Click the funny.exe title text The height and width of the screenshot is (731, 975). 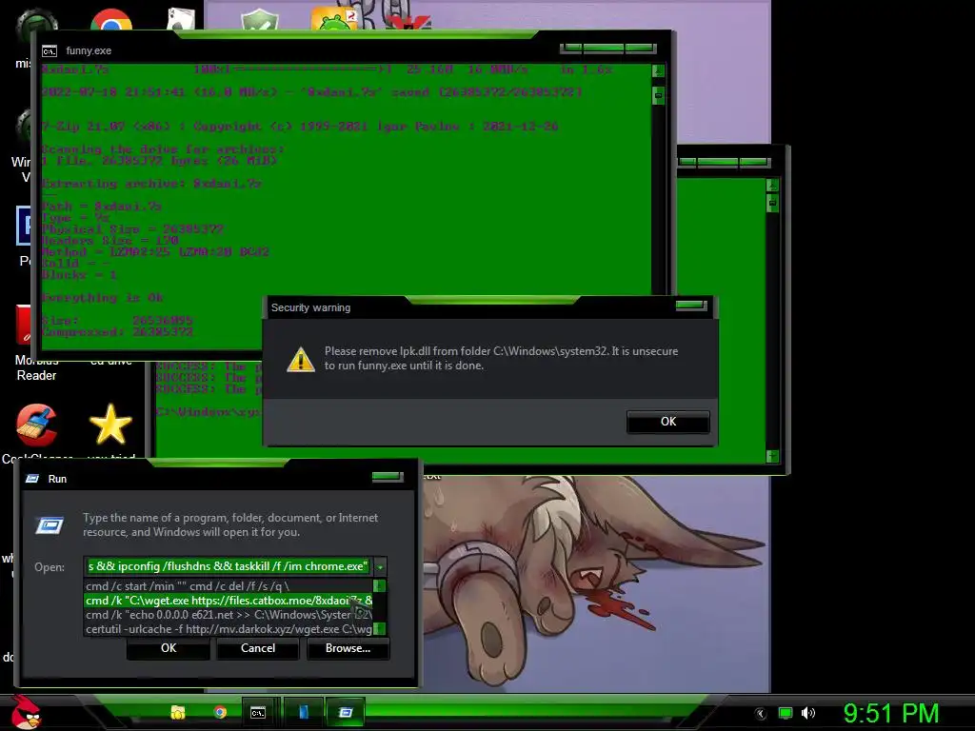click(x=89, y=51)
